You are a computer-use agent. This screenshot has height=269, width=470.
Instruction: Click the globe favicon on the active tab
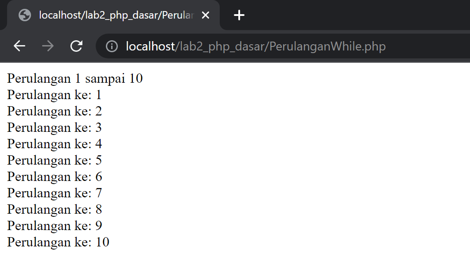pos(25,15)
